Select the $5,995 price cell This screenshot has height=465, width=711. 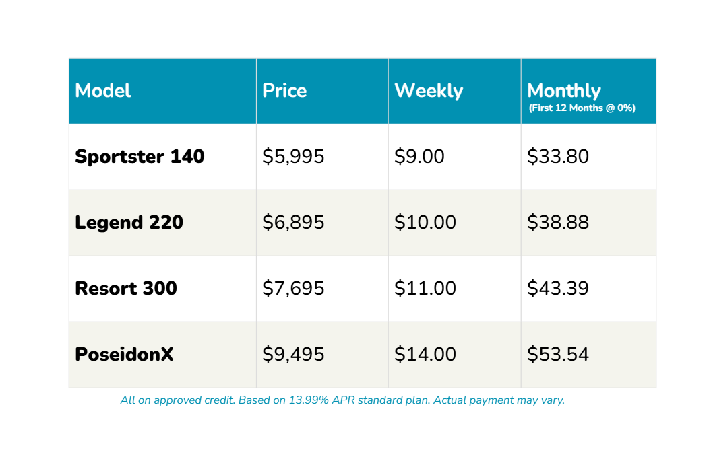click(x=293, y=157)
